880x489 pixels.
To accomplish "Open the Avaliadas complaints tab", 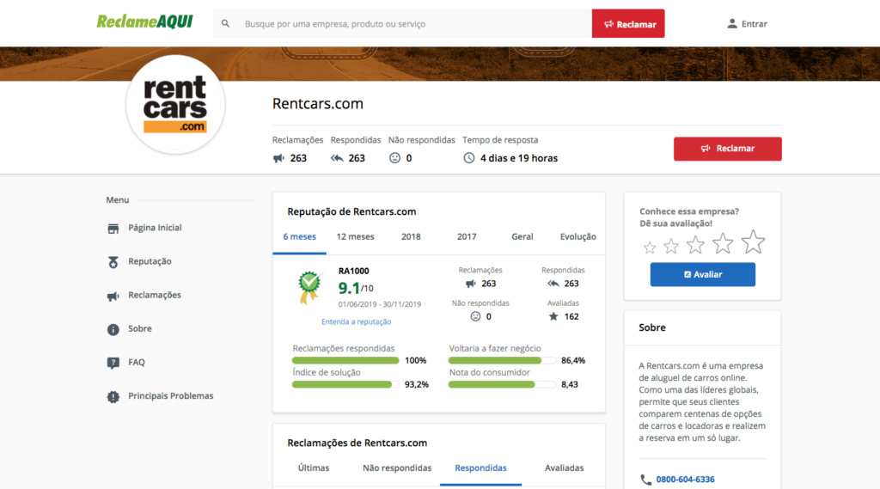I will pos(564,468).
